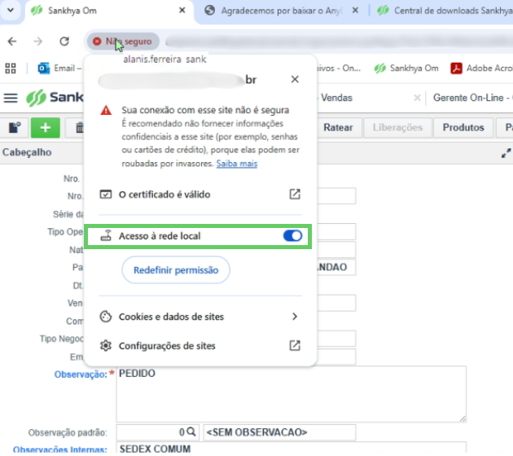Click the Observação text area

point(292,394)
